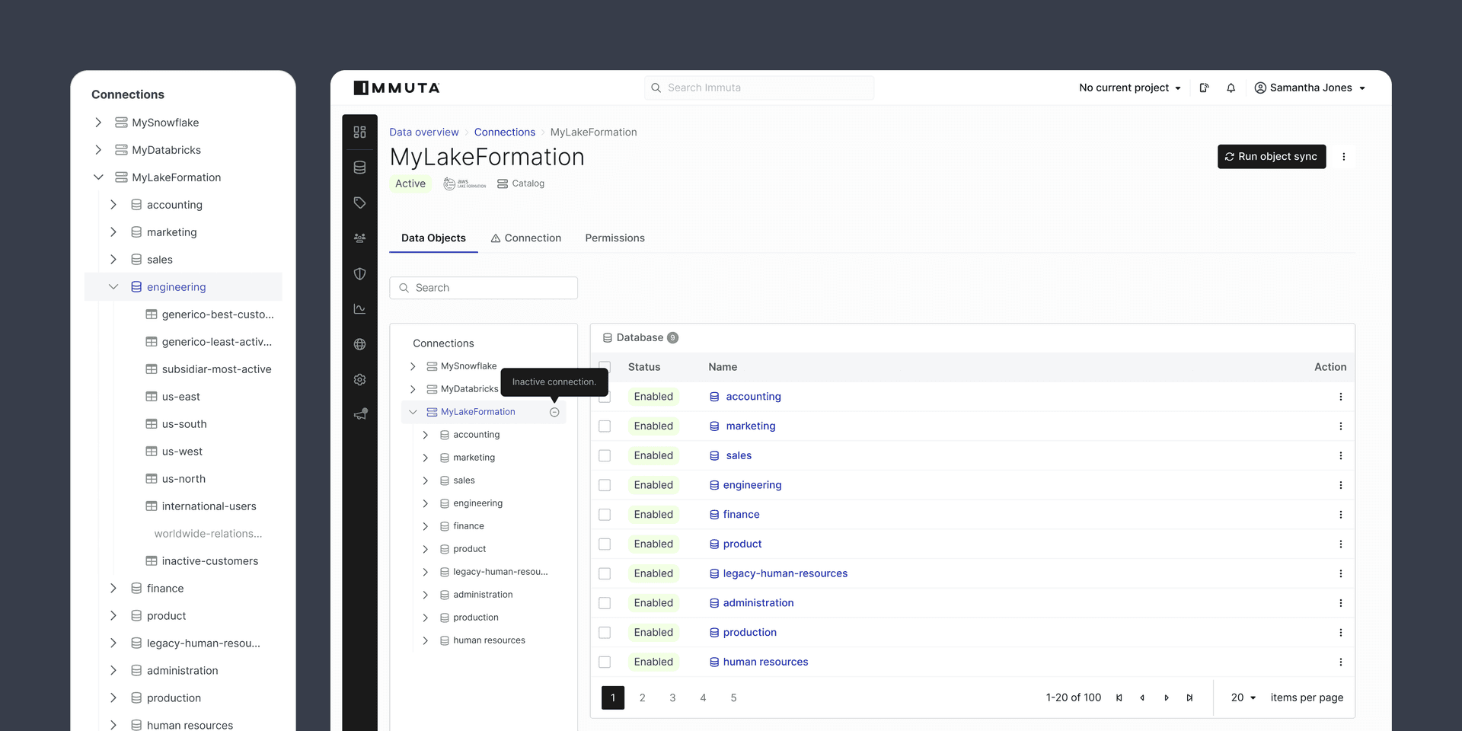
Task: Open the Samantha Jones user menu
Action: point(1310,88)
